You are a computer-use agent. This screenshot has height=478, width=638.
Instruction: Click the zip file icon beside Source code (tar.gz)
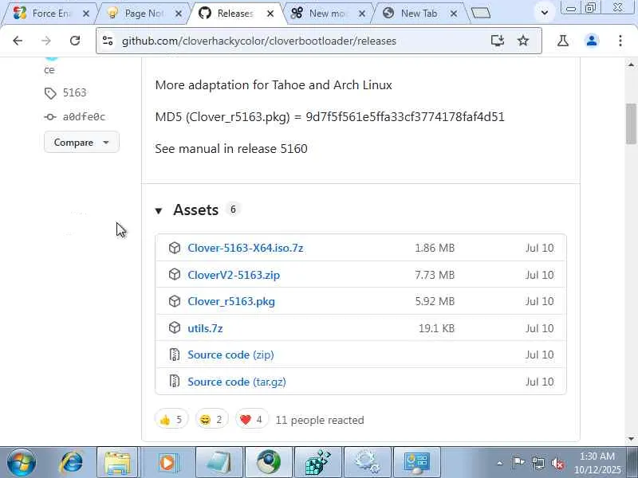point(175,382)
